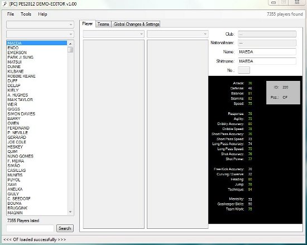Select OWEN in the player list

[x=37, y=123]
